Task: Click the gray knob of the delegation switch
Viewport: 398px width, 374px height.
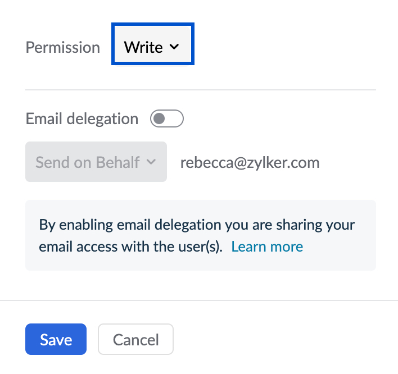Action: click(x=160, y=119)
